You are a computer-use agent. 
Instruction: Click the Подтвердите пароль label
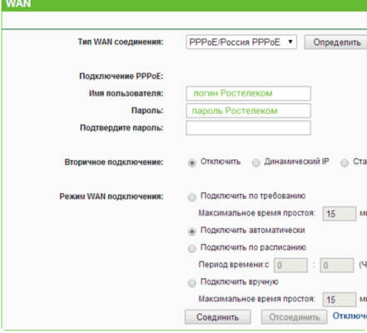[122, 128]
